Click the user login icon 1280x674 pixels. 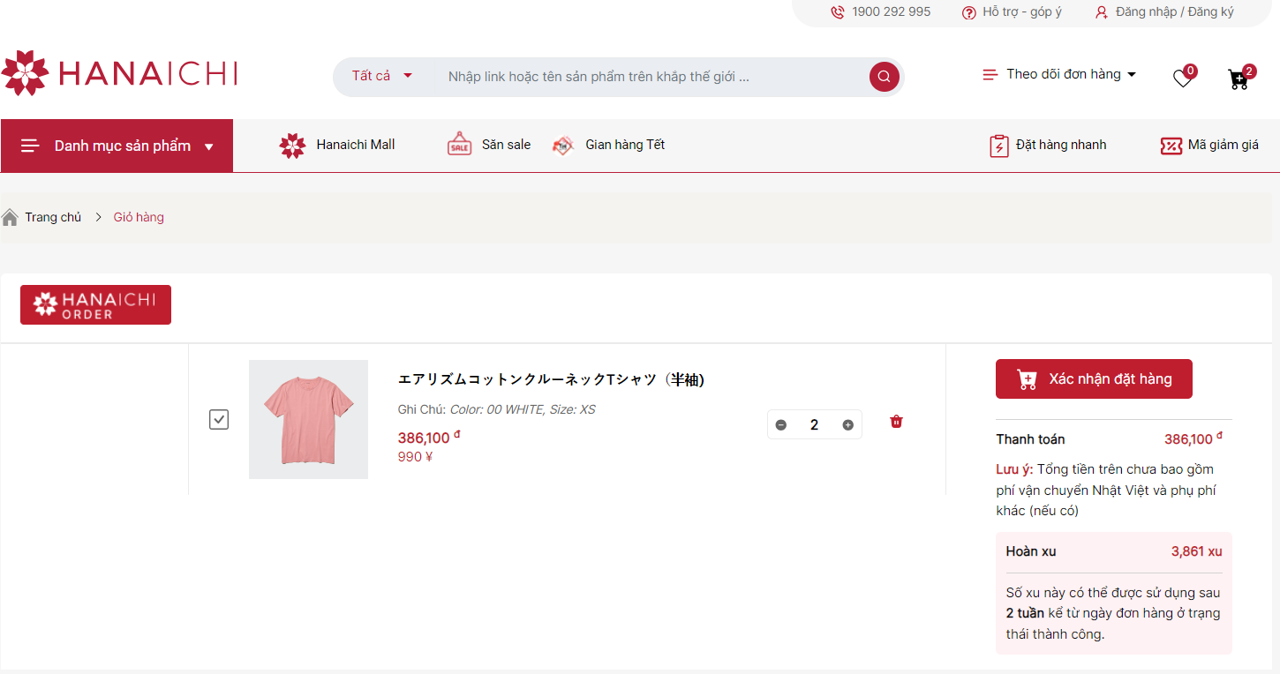pyautogui.click(x=1101, y=12)
